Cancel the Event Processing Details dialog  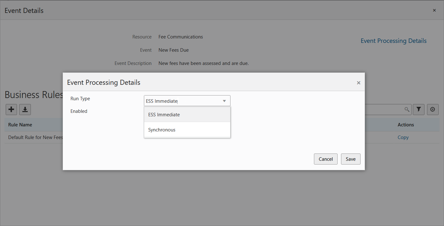[x=326, y=159]
